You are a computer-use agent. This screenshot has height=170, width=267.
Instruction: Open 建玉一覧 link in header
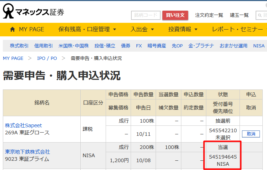point(239,15)
